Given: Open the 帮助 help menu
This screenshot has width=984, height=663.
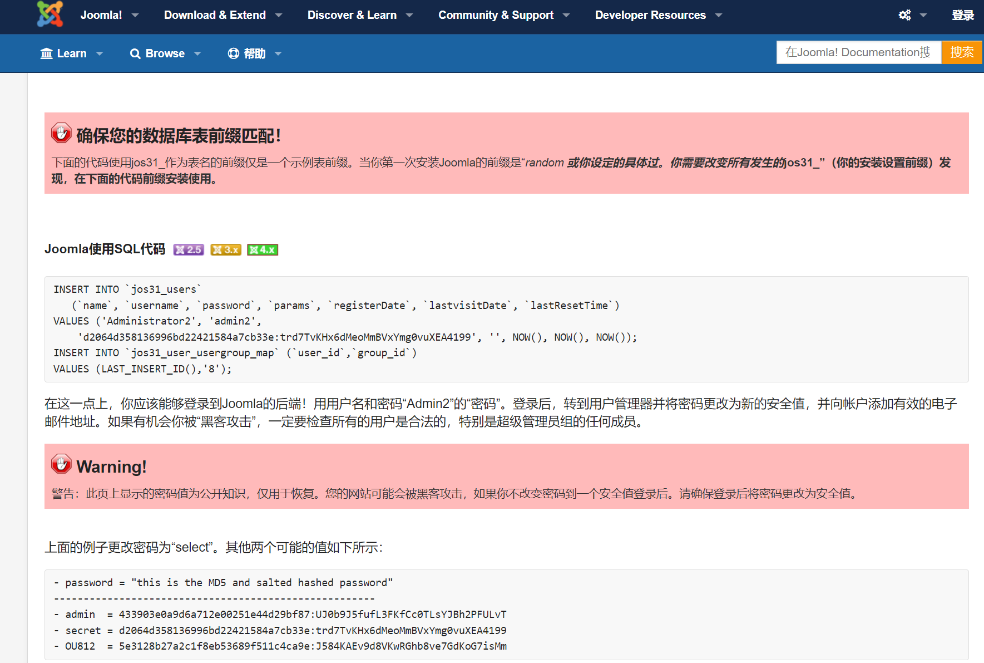Looking at the screenshot, I should 255,53.
